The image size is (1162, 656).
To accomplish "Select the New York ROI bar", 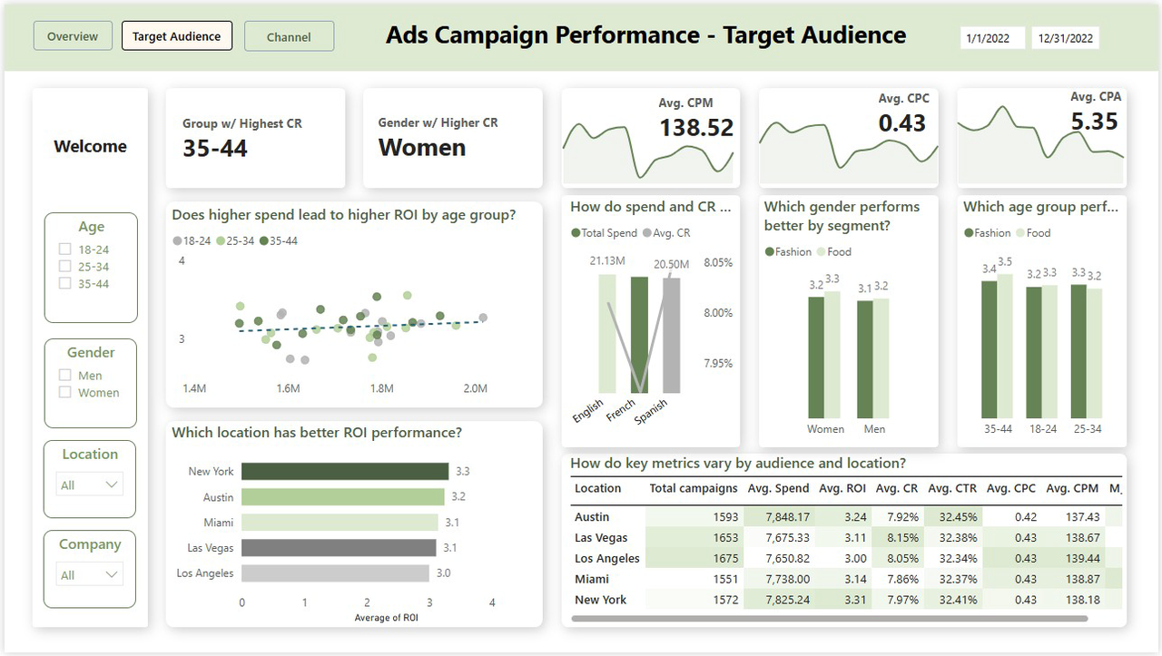I will 345,472.
